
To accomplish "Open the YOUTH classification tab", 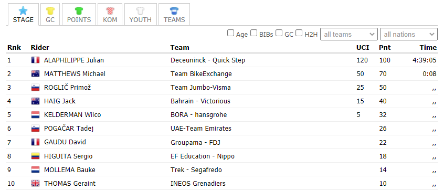I will tap(141, 15).
